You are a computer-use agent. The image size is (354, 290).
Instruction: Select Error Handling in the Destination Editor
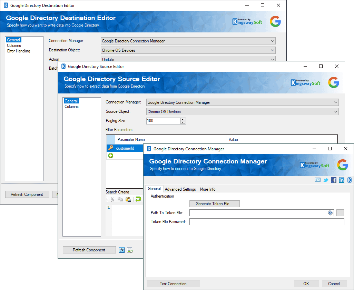[x=19, y=51]
